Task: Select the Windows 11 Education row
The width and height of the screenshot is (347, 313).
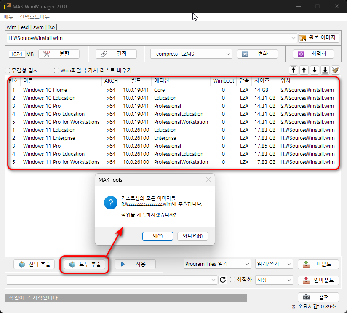Action: [173, 130]
